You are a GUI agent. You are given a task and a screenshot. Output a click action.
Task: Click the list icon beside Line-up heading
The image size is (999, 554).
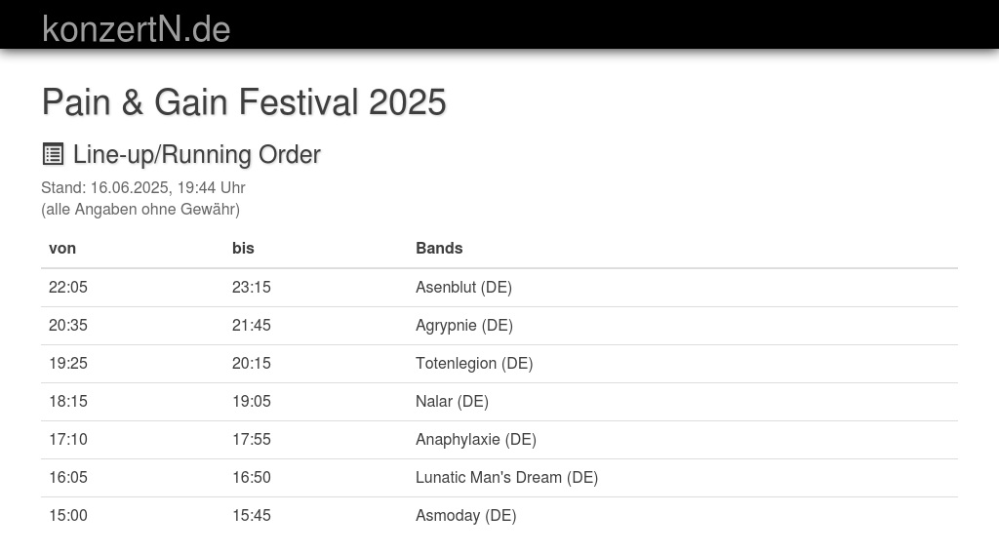53,154
